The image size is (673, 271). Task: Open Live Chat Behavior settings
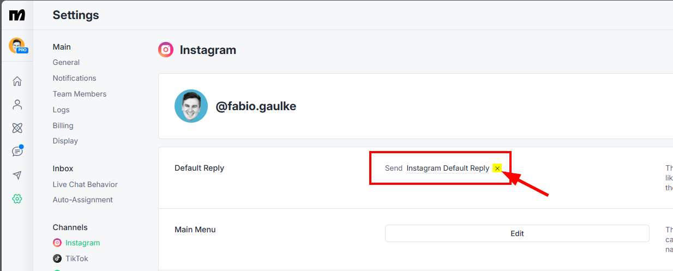[85, 184]
